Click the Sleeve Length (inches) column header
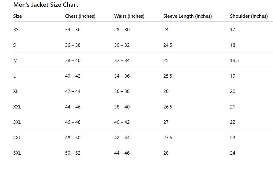 (x=187, y=16)
